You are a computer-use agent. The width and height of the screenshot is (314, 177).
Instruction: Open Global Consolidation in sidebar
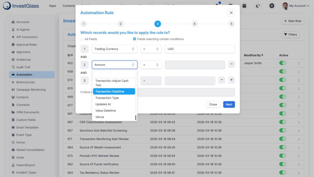coord(28,150)
